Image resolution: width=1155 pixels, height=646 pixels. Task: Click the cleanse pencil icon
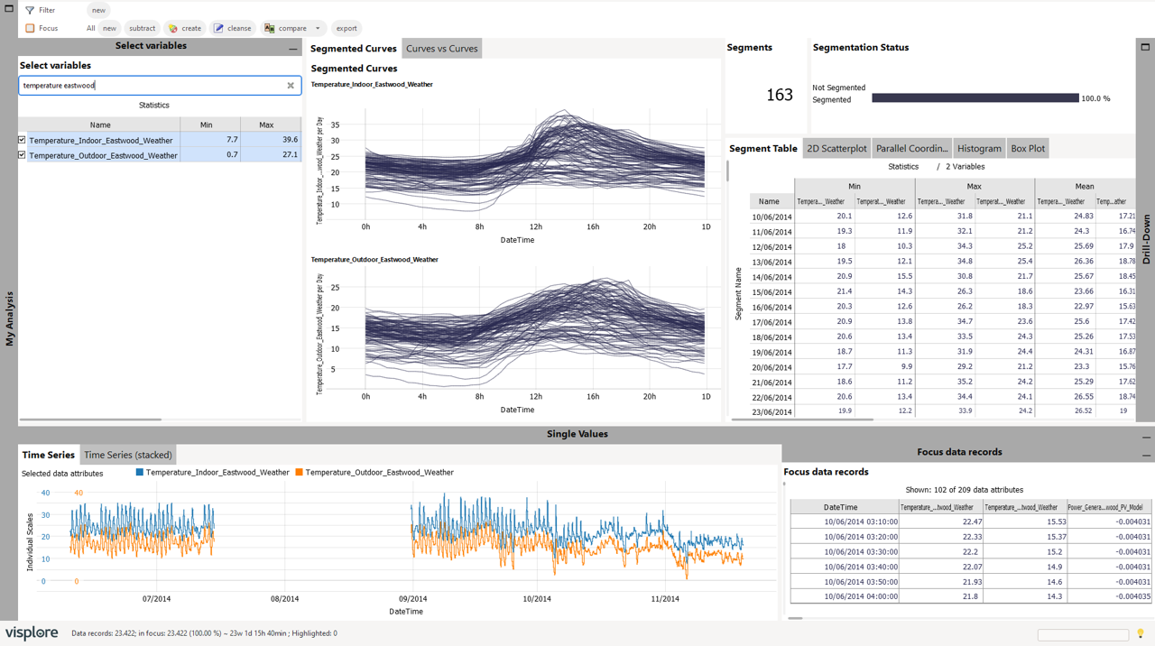[218, 28]
